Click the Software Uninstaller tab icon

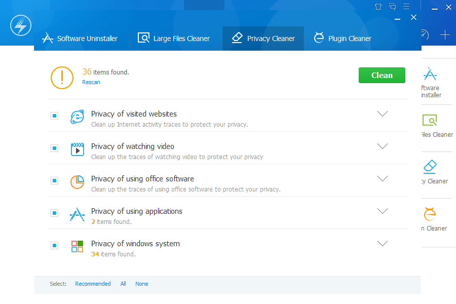click(48, 38)
